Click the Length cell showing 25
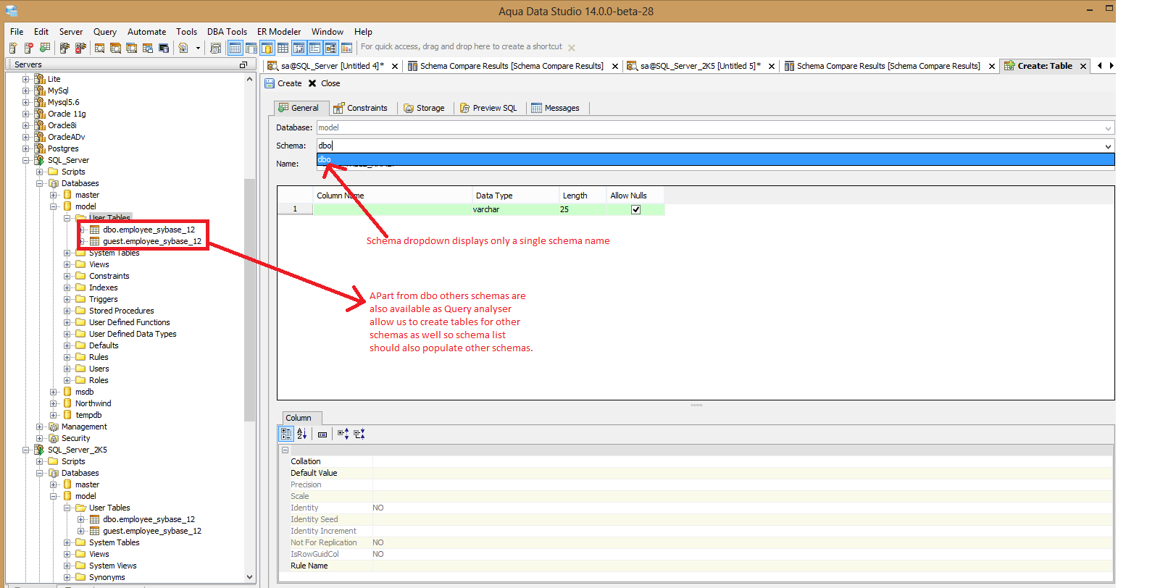The width and height of the screenshot is (1155, 588). [x=583, y=209]
